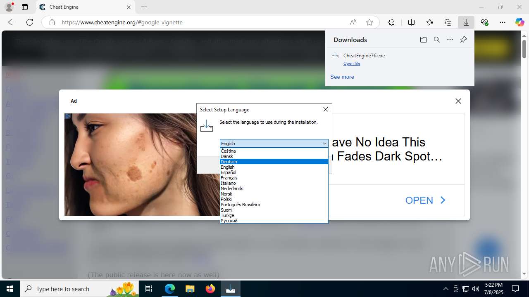The image size is (529, 297).
Task: Pick Русский from the language list
Action: coord(274,221)
